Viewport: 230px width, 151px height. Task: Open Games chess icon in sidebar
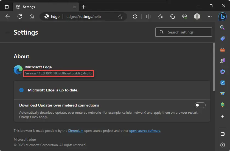click(x=223, y=60)
